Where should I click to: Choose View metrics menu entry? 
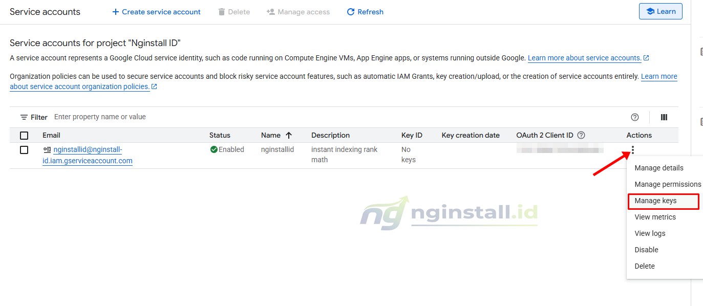[665, 217]
